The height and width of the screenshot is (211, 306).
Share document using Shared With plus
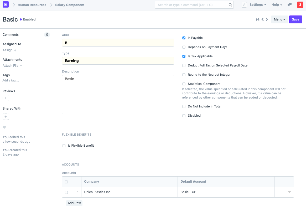[x=6, y=117]
